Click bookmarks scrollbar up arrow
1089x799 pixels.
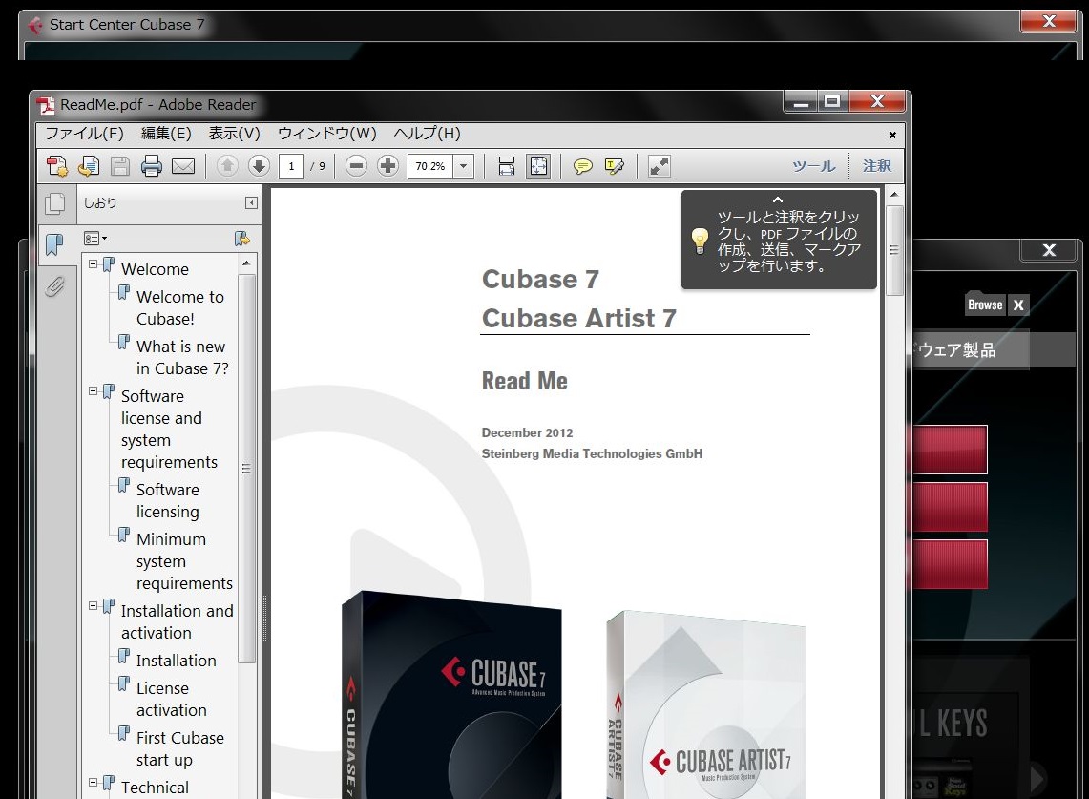(x=246, y=263)
